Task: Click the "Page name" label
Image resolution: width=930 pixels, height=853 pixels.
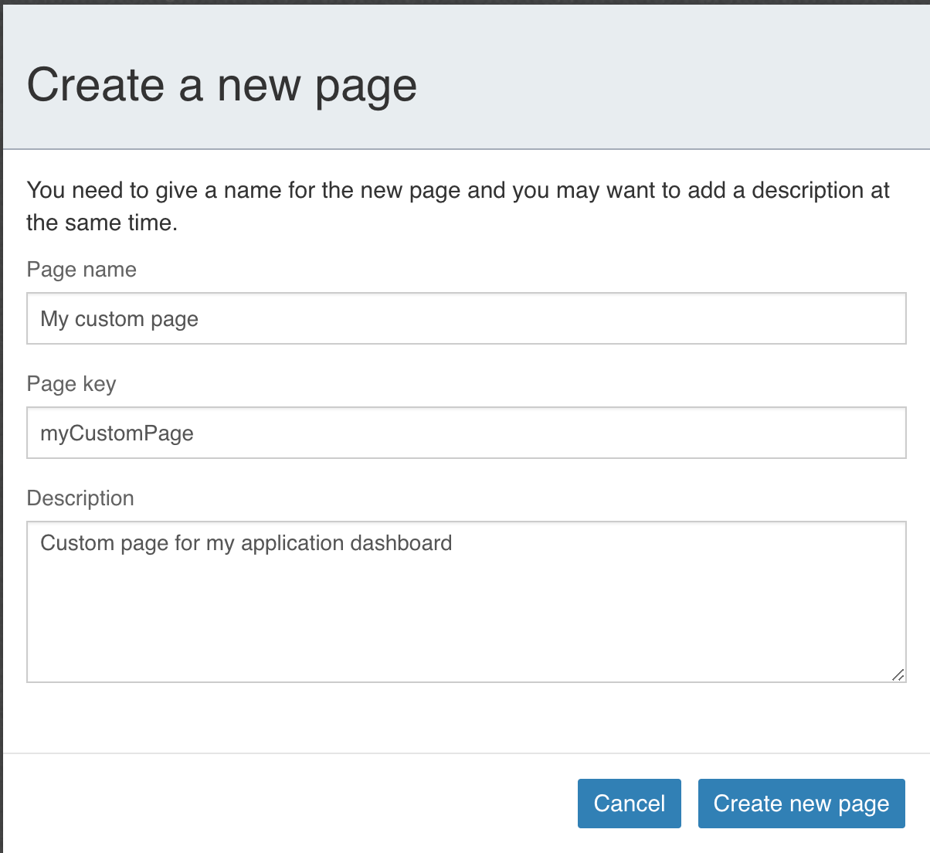Action: 81,270
